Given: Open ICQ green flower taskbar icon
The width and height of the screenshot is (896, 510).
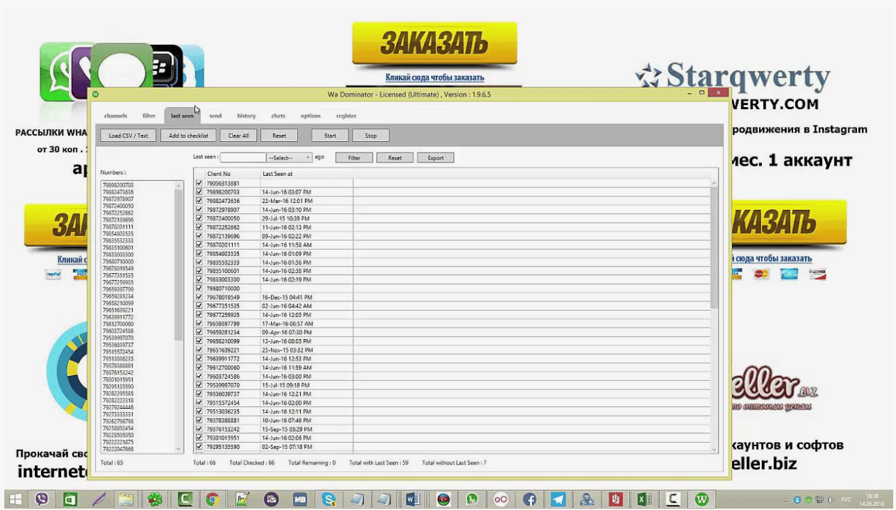Looking at the screenshot, I should pos(155,499).
